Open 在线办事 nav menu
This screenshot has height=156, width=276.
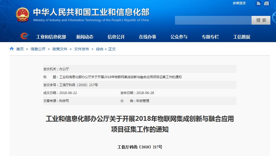click(148, 37)
